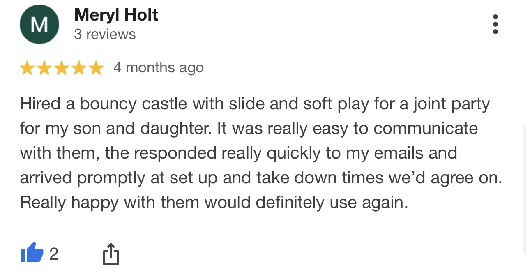Image resolution: width=530 pixels, height=279 pixels.
Task: Click the line starting for my son and daughter
Action: pyautogui.click(x=249, y=129)
